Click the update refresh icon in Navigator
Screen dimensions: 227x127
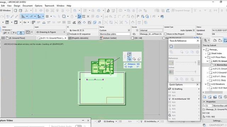click(225, 97)
